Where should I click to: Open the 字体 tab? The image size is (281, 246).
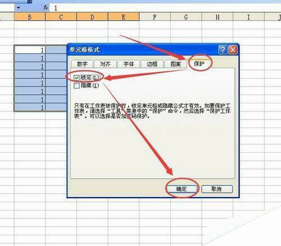pyautogui.click(x=129, y=64)
